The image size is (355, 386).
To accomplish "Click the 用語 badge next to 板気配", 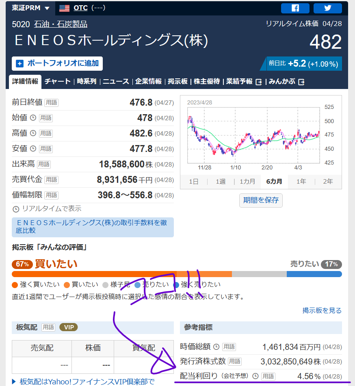I will coord(48,327).
